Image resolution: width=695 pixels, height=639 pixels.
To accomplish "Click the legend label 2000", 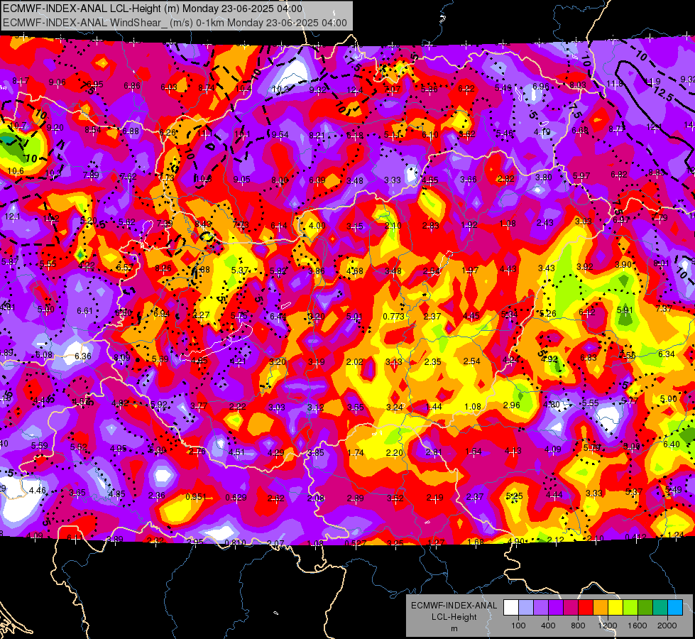I will point(667,626).
